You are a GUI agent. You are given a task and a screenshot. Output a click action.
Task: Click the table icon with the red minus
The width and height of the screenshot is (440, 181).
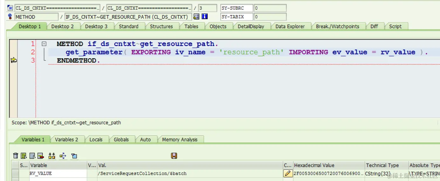pos(40,156)
